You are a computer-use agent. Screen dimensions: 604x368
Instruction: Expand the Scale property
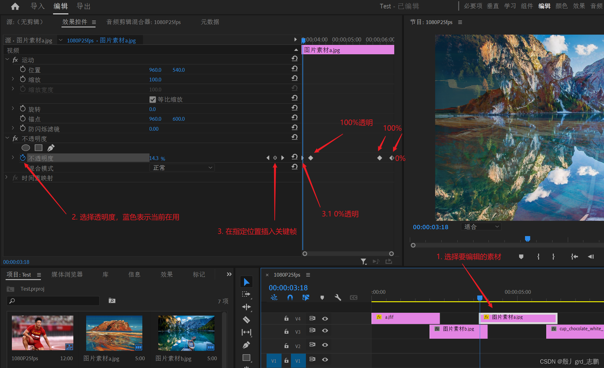click(13, 79)
